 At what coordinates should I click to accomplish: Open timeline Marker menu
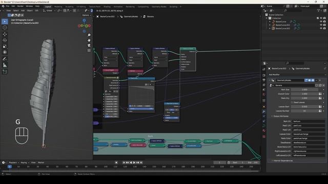(41, 163)
